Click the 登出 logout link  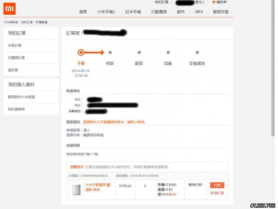199,2
